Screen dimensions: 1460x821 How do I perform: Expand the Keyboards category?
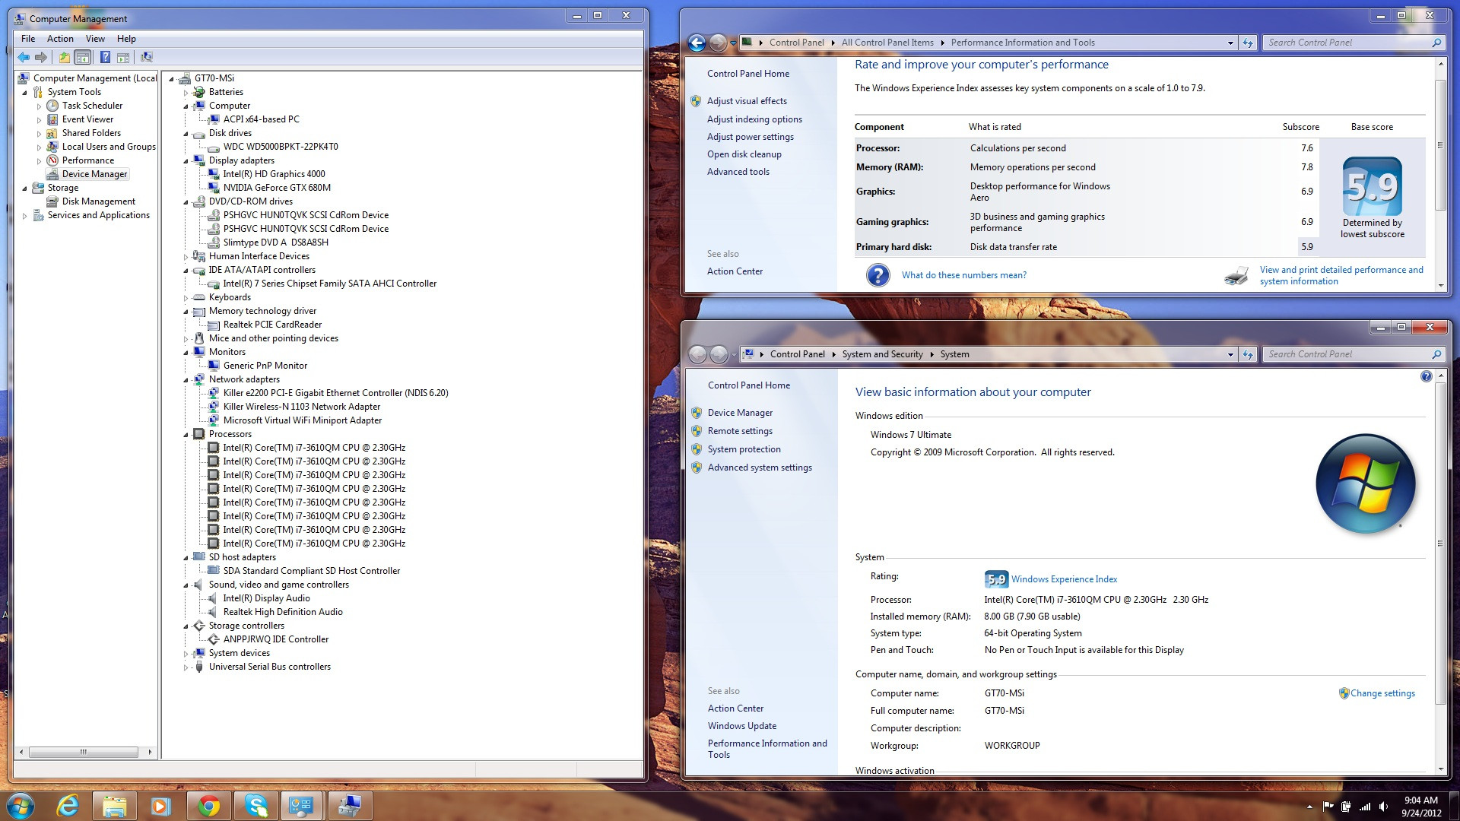(186, 298)
